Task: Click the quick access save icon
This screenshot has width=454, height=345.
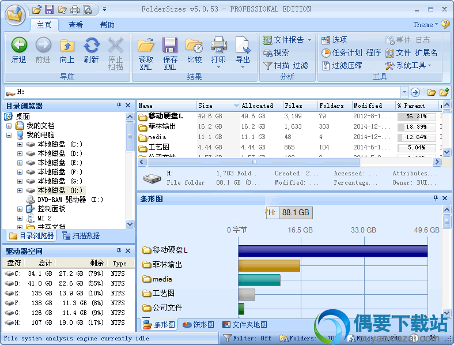Action: coord(49,10)
